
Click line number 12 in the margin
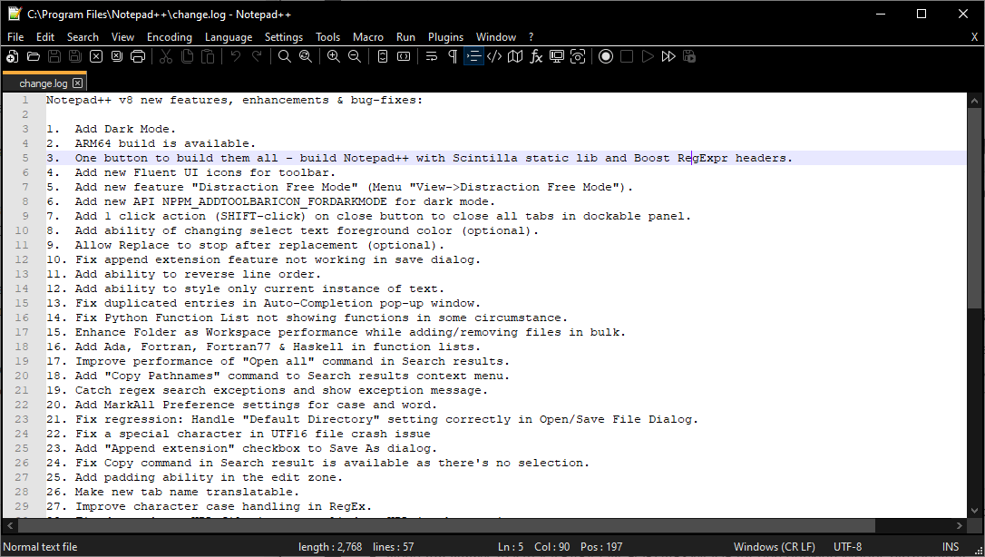click(x=22, y=259)
